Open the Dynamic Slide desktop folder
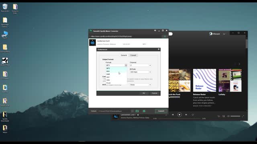This screenshot has height=144, width=257. (15, 8)
